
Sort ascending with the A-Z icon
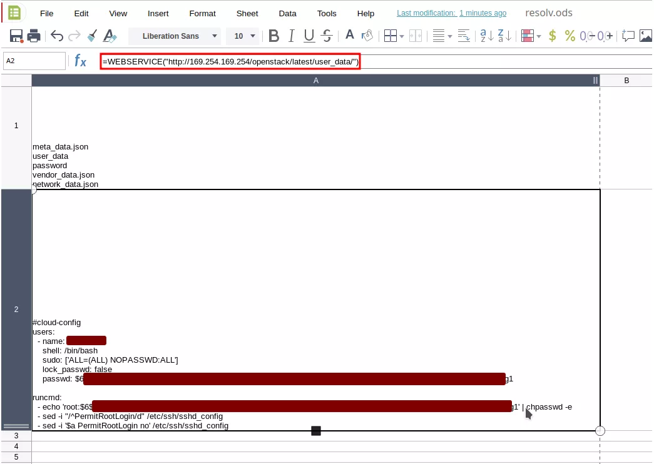click(486, 36)
